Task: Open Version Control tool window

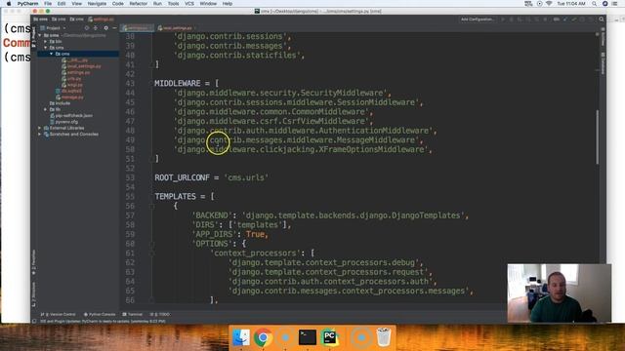Action: [x=58, y=314]
